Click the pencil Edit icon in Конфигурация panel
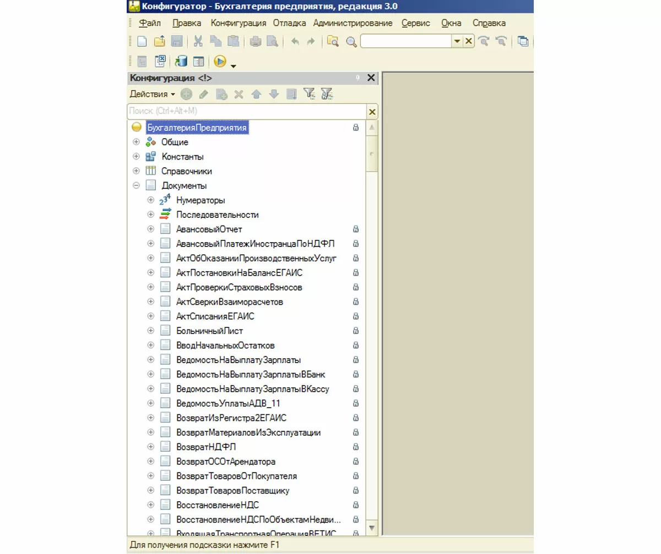Viewport: 661px width, 554px height. coord(203,95)
